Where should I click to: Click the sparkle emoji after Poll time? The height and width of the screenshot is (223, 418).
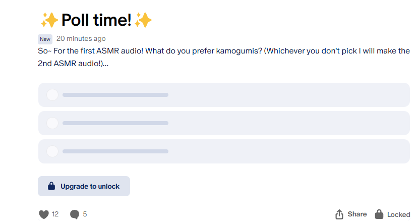143,20
